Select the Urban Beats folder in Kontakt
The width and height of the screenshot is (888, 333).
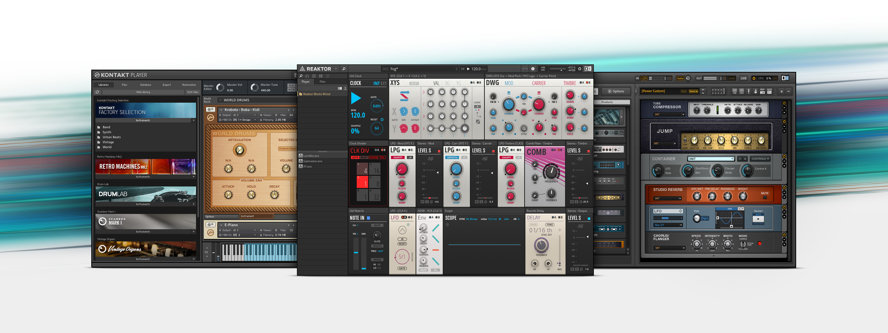pyautogui.click(x=111, y=137)
